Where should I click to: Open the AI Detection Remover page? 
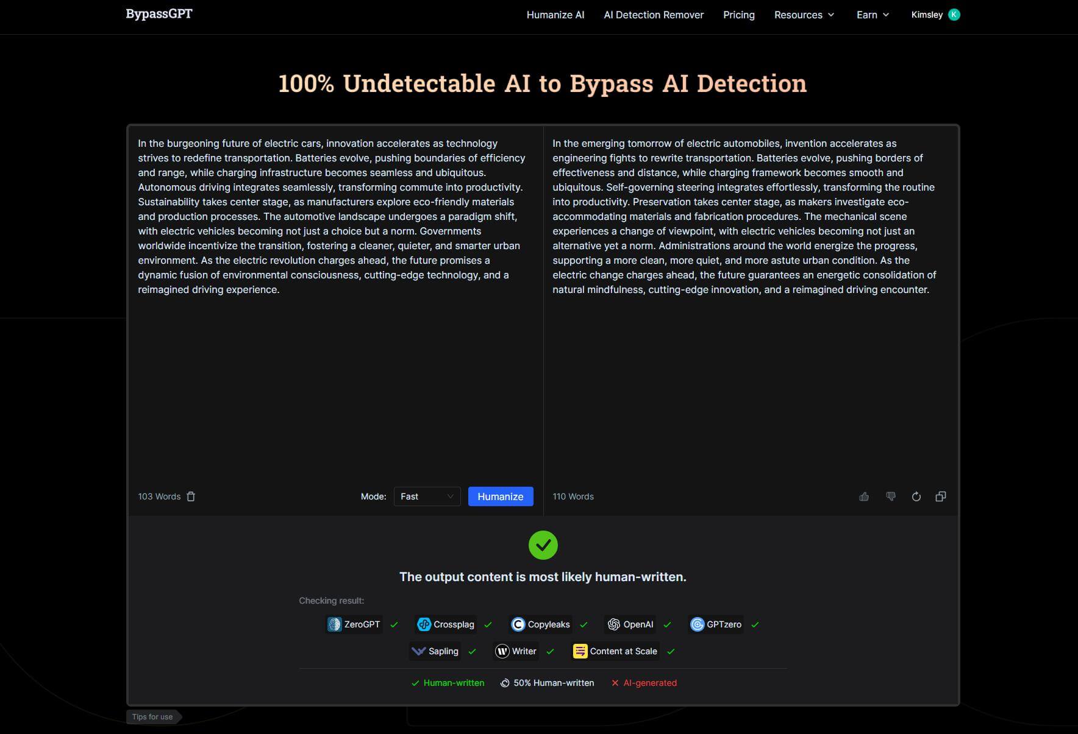[654, 15]
